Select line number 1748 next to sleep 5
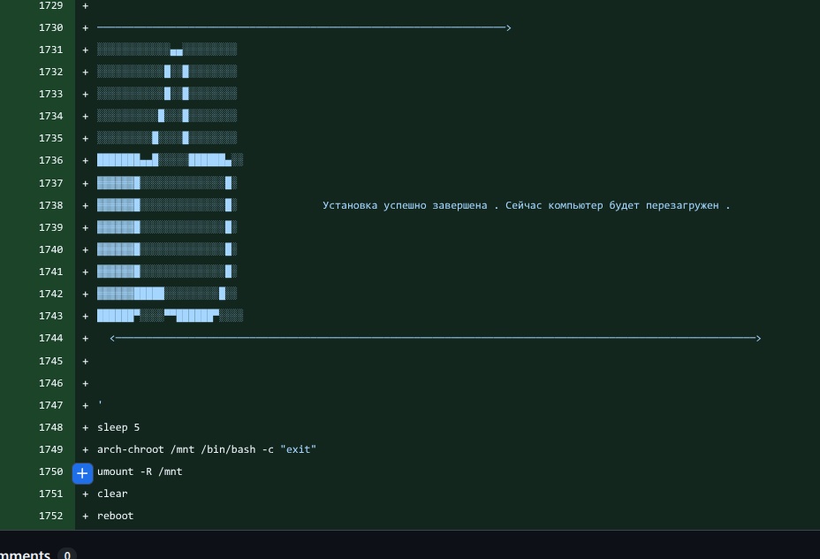This screenshot has height=559, width=820. 50,428
